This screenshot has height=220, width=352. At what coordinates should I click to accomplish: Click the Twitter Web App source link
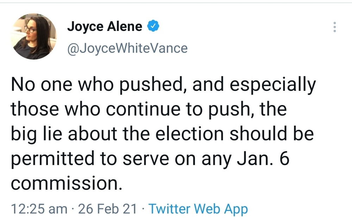tap(198, 209)
